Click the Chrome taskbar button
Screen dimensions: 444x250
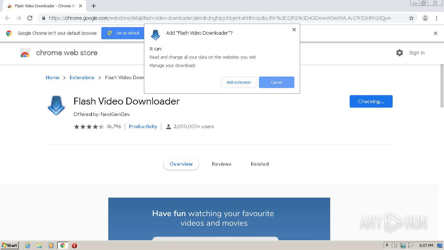[63, 245]
